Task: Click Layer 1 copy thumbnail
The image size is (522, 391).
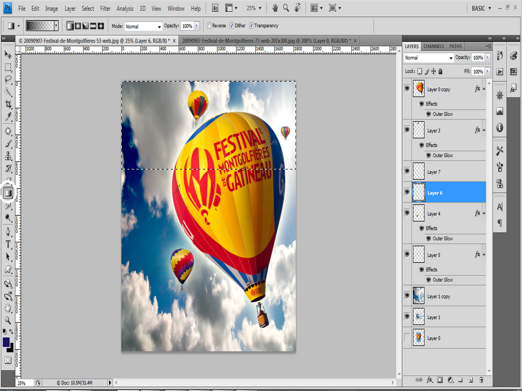Action: (x=419, y=296)
